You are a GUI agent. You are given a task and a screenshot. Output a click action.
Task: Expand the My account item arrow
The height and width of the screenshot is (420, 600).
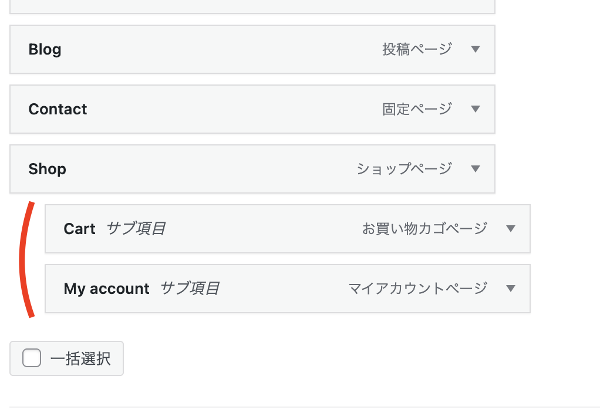(x=511, y=289)
